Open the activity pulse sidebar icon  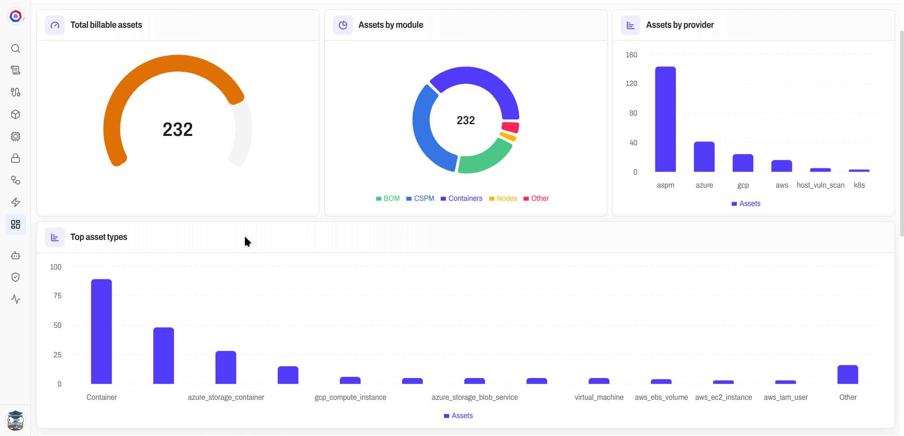coord(16,299)
